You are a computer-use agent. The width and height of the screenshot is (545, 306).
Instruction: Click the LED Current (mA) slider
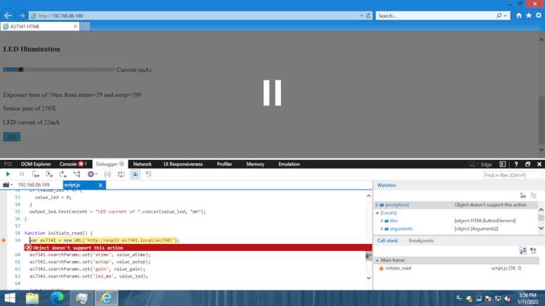pos(59,70)
